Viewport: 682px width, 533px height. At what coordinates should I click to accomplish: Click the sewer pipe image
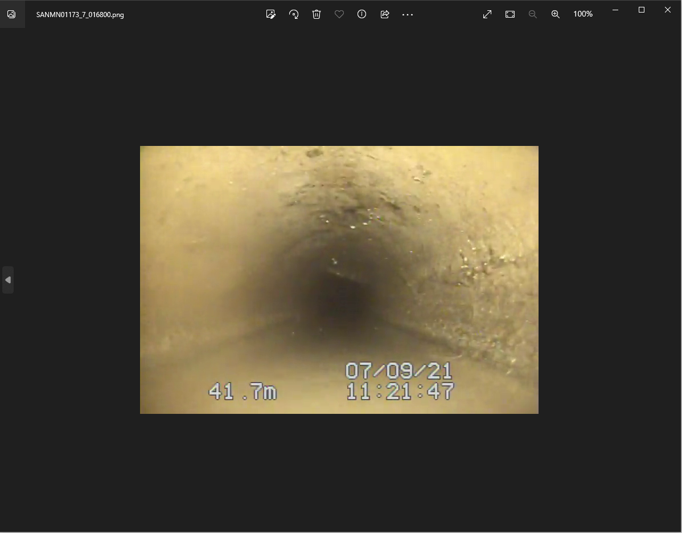[x=339, y=279]
